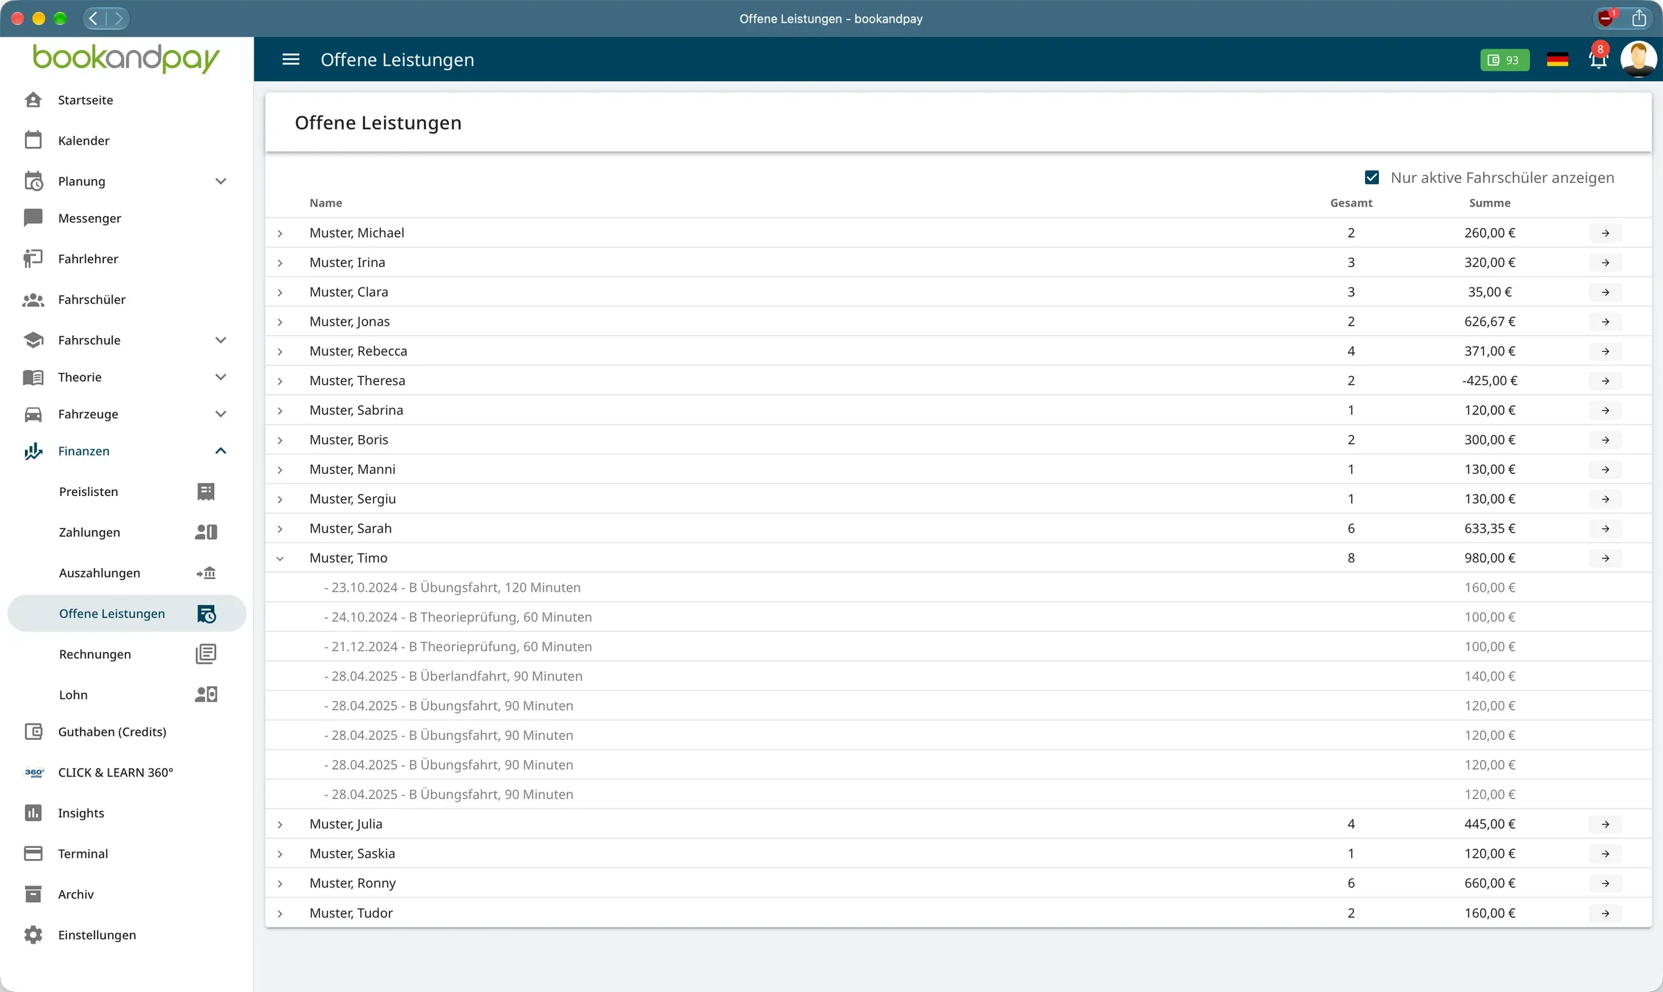The width and height of the screenshot is (1663, 992).
Task: Open the notifications bell
Action: [x=1599, y=60]
